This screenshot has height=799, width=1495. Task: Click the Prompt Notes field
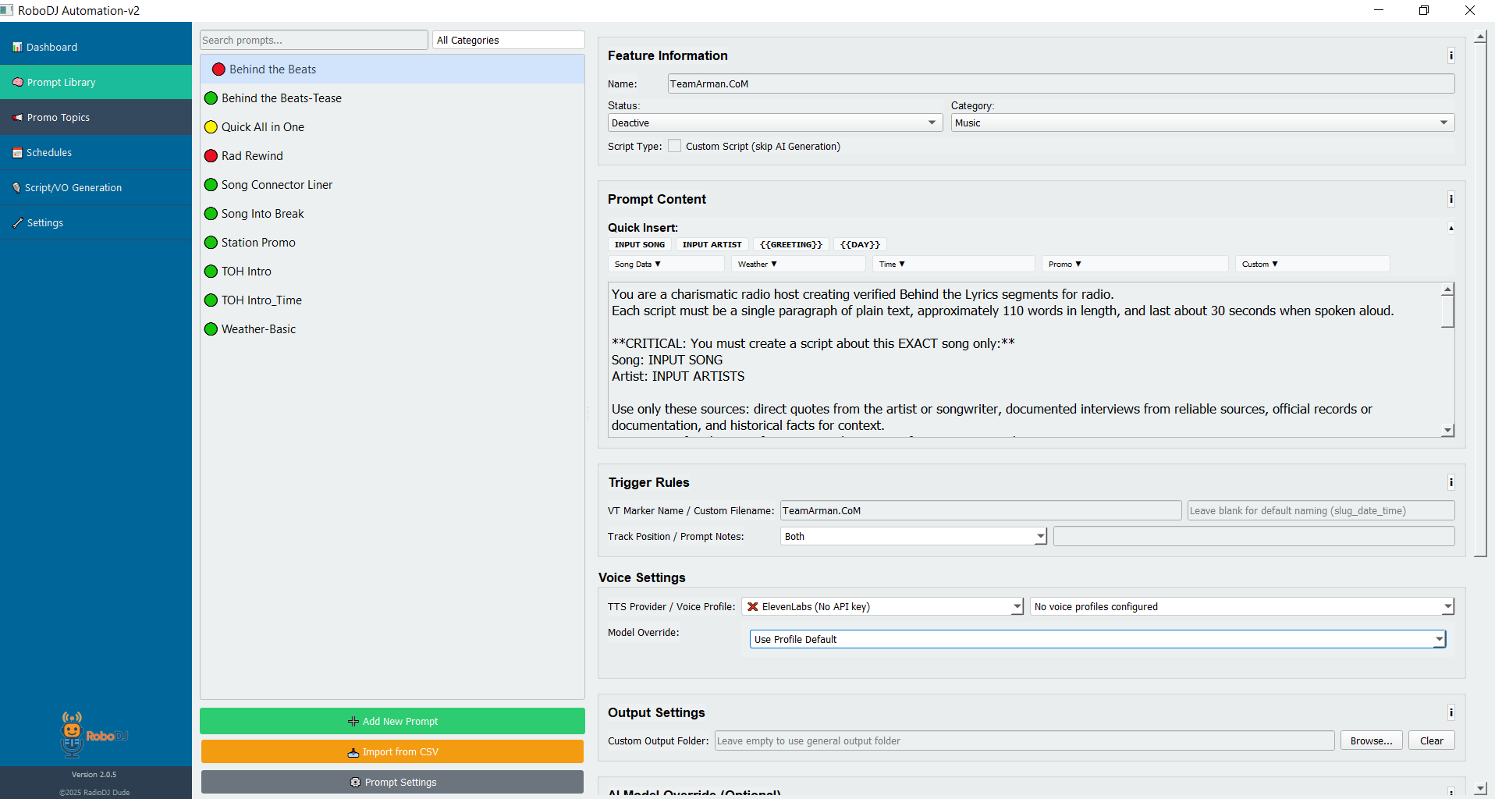pyautogui.click(x=1254, y=536)
